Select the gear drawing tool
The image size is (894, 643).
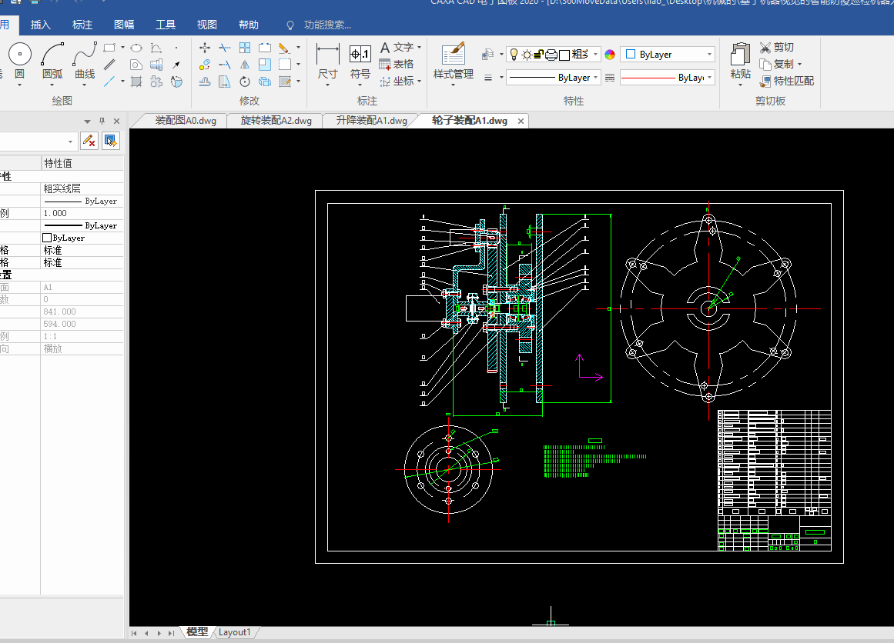(x=156, y=82)
